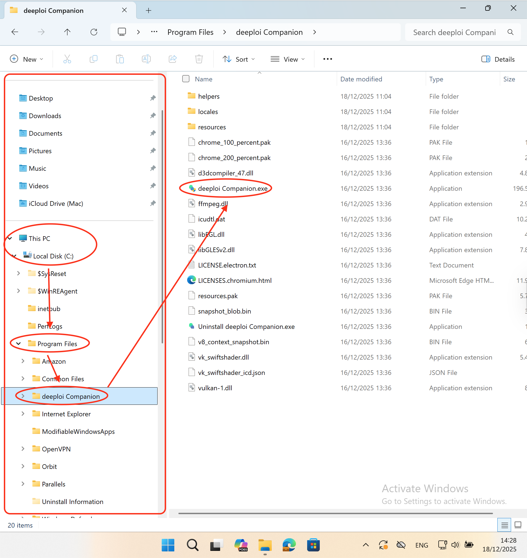Click the Cut scissors icon in toolbar
Viewport: 527px width, 558px height.
[67, 59]
